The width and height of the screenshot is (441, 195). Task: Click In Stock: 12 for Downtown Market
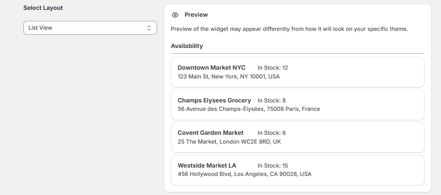click(x=272, y=68)
